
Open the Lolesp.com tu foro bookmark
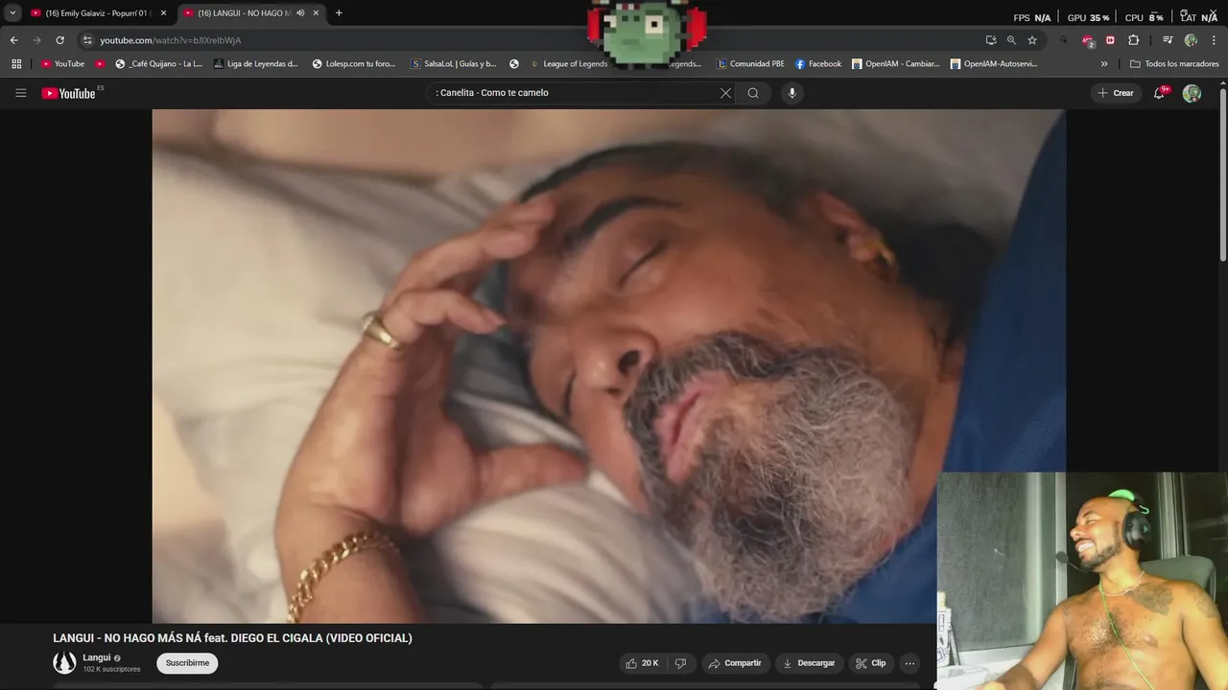(x=354, y=64)
